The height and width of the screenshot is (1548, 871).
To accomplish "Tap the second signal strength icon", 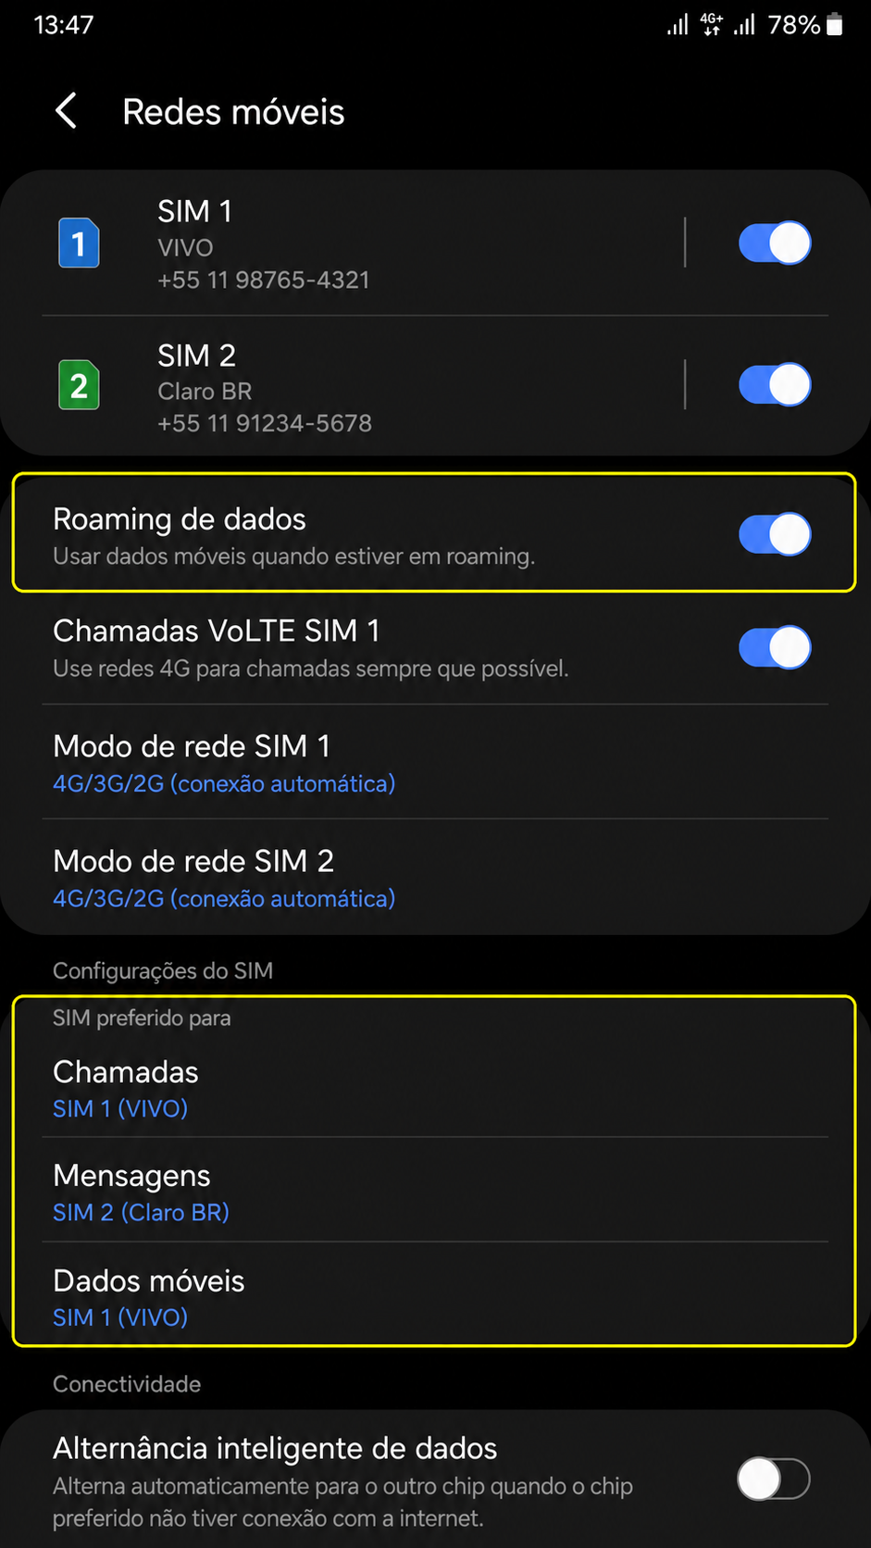I will [744, 24].
